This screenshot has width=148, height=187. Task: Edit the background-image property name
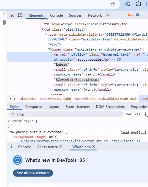coord(29,137)
